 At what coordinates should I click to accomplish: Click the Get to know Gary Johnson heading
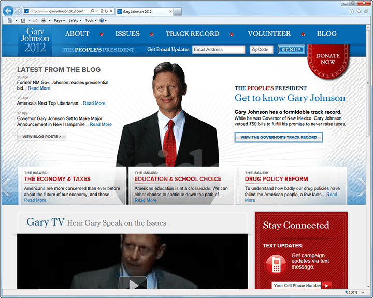click(x=290, y=98)
